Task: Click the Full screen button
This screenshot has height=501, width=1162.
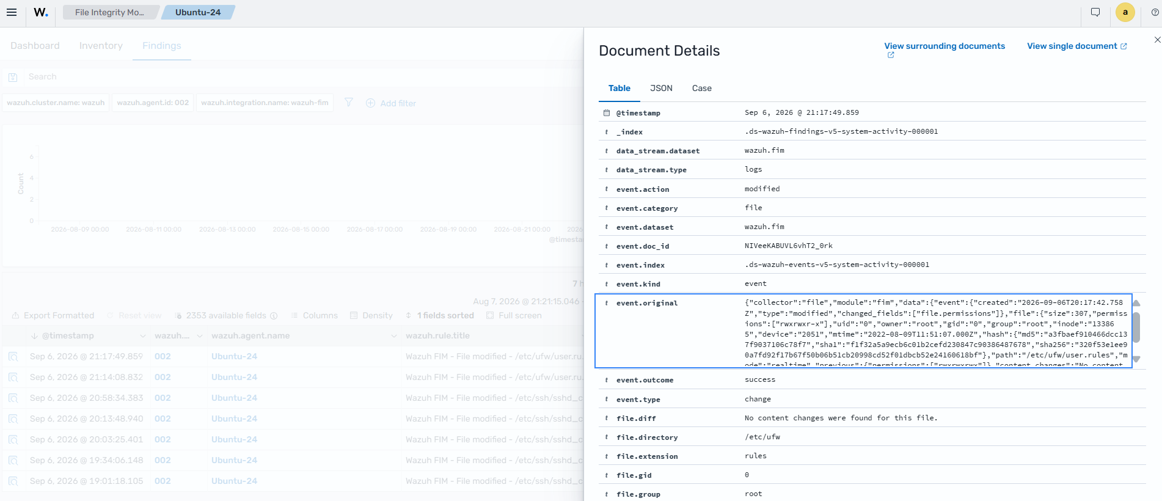Action: point(514,315)
